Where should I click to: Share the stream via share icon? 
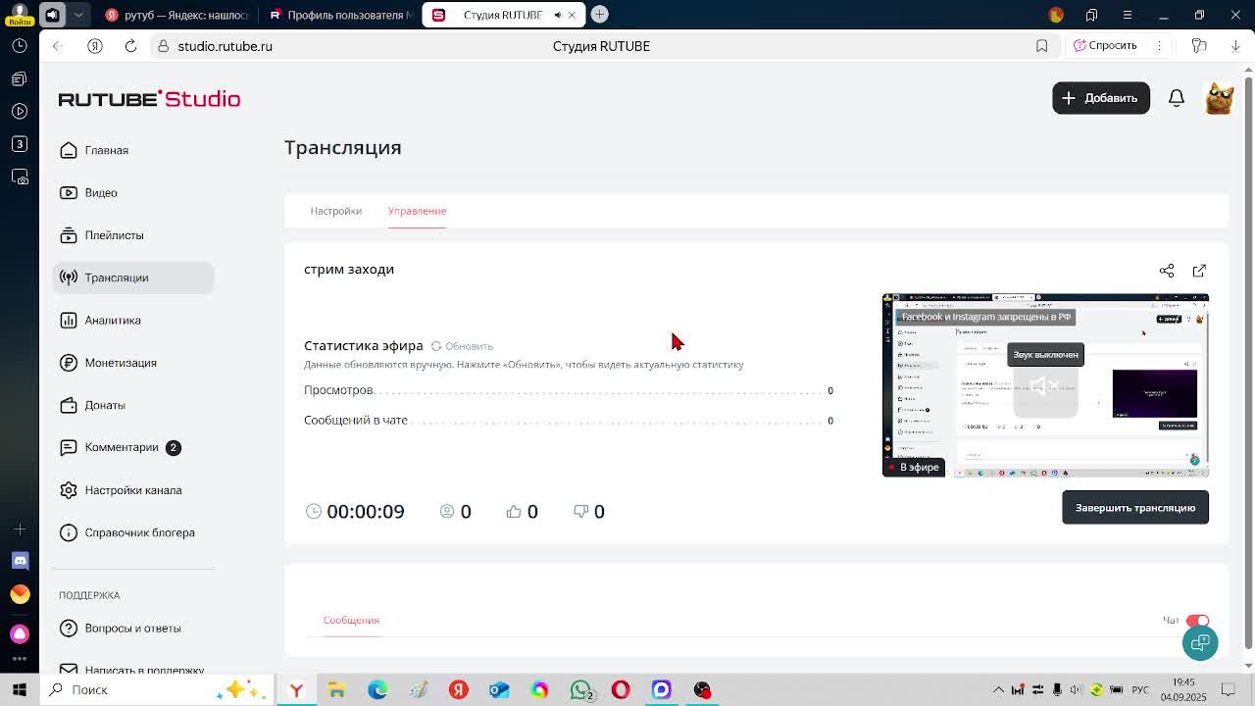(1167, 271)
